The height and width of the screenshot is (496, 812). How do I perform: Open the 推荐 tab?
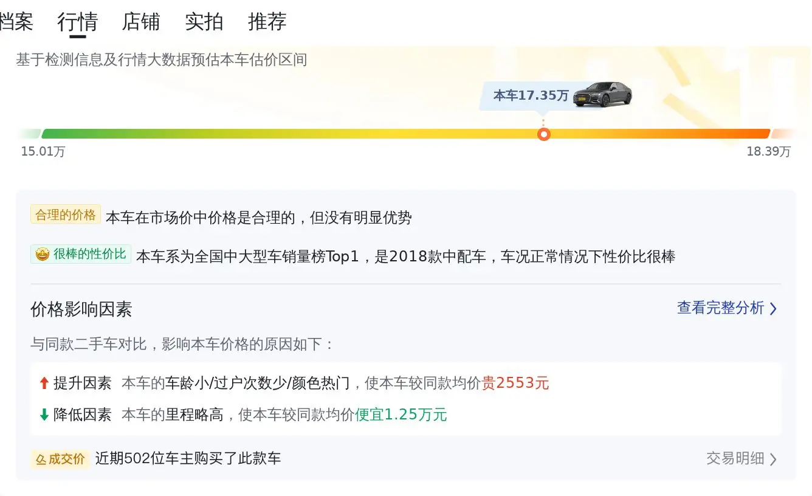coord(267,22)
